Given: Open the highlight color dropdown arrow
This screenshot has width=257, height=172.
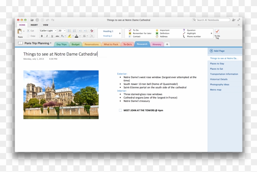Looking at the screenshot, I should point(73,36).
